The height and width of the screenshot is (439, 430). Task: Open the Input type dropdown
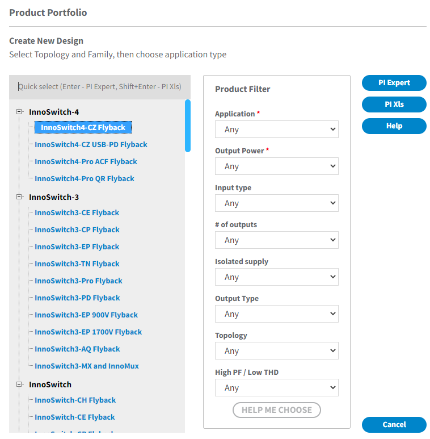(276, 203)
